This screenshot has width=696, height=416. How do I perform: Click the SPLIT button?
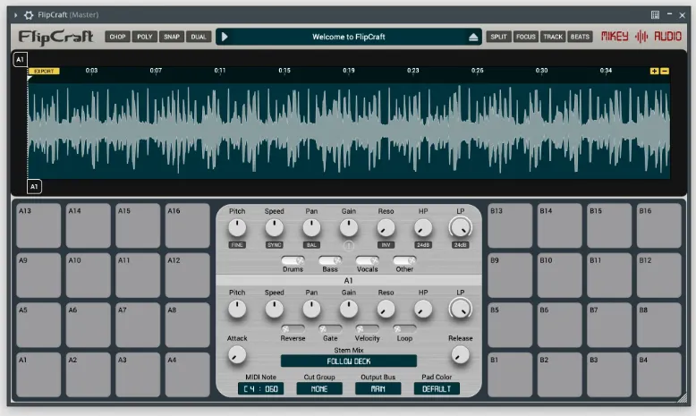[x=498, y=37]
